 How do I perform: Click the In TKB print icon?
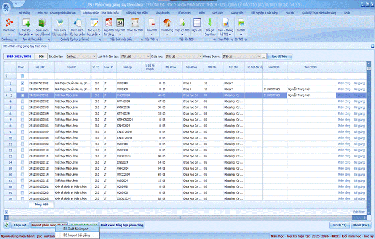pyautogui.click(x=241, y=23)
